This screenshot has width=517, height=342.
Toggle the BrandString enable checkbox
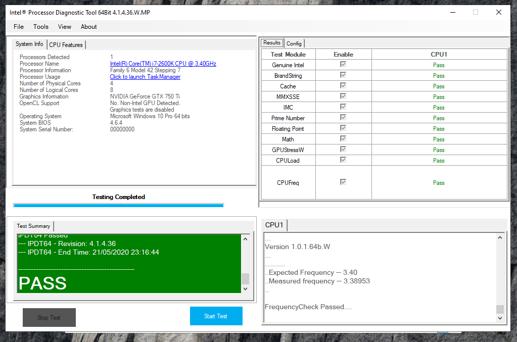coord(343,75)
